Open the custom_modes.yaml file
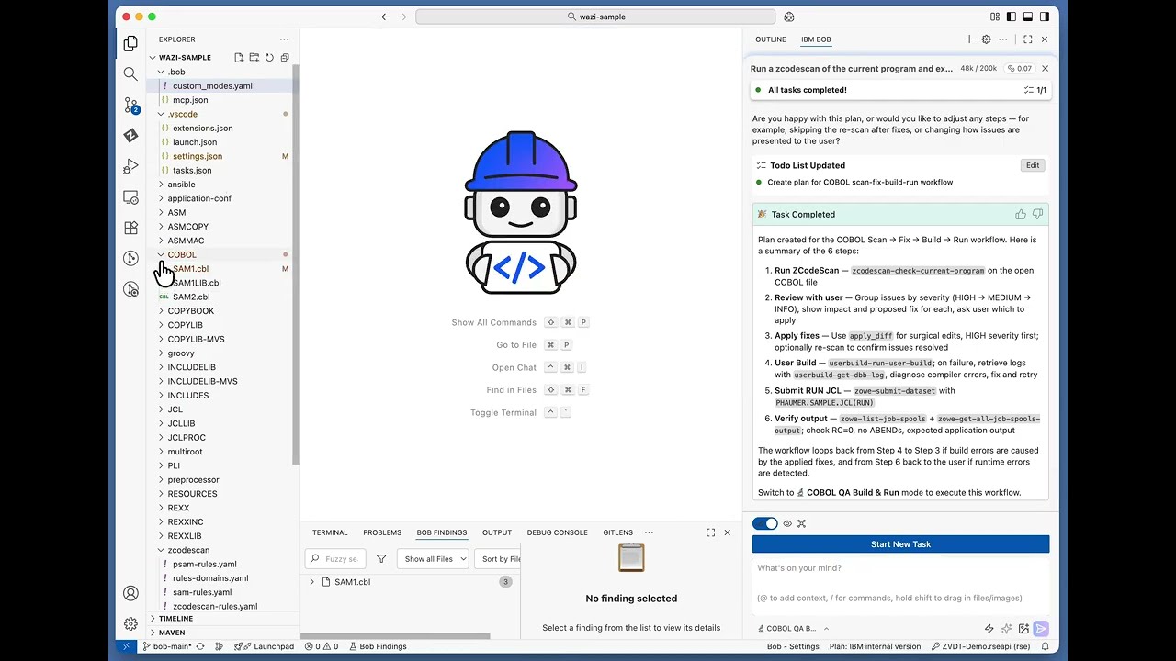The width and height of the screenshot is (1176, 661). pos(212,85)
